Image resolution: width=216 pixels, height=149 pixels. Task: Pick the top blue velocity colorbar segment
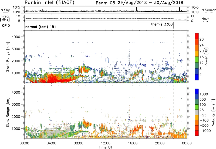click(x=197, y=91)
